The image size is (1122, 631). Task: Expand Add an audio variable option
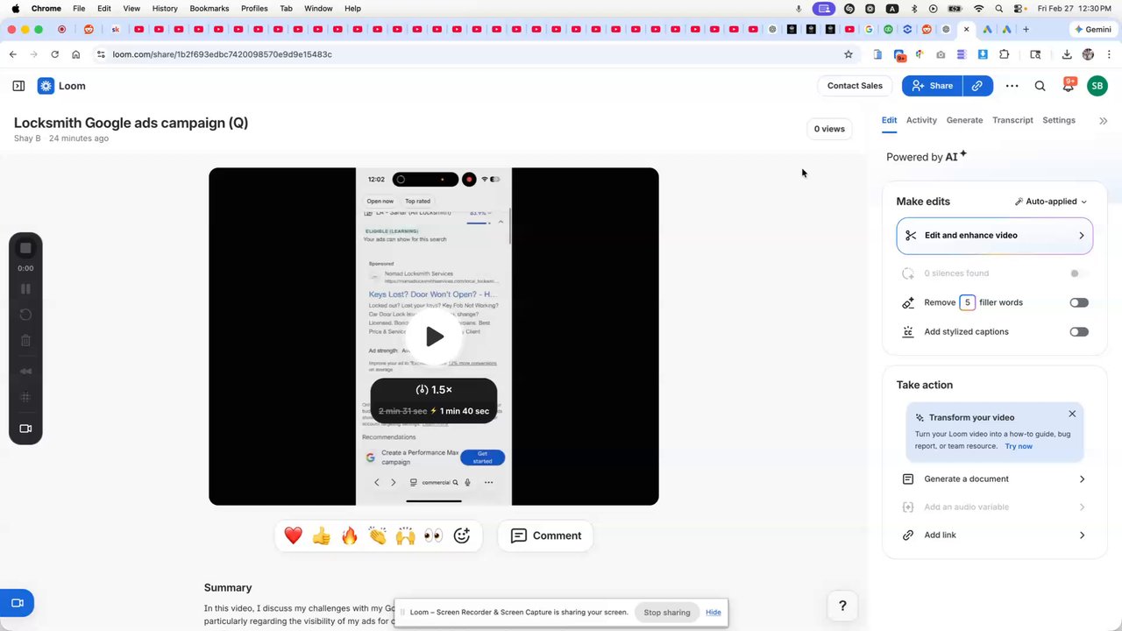(994, 507)
